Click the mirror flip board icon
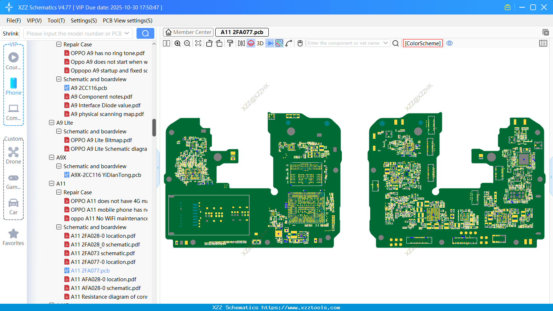Image resolution: width=553 pixels, height=311 pixels. click(241, 43)
